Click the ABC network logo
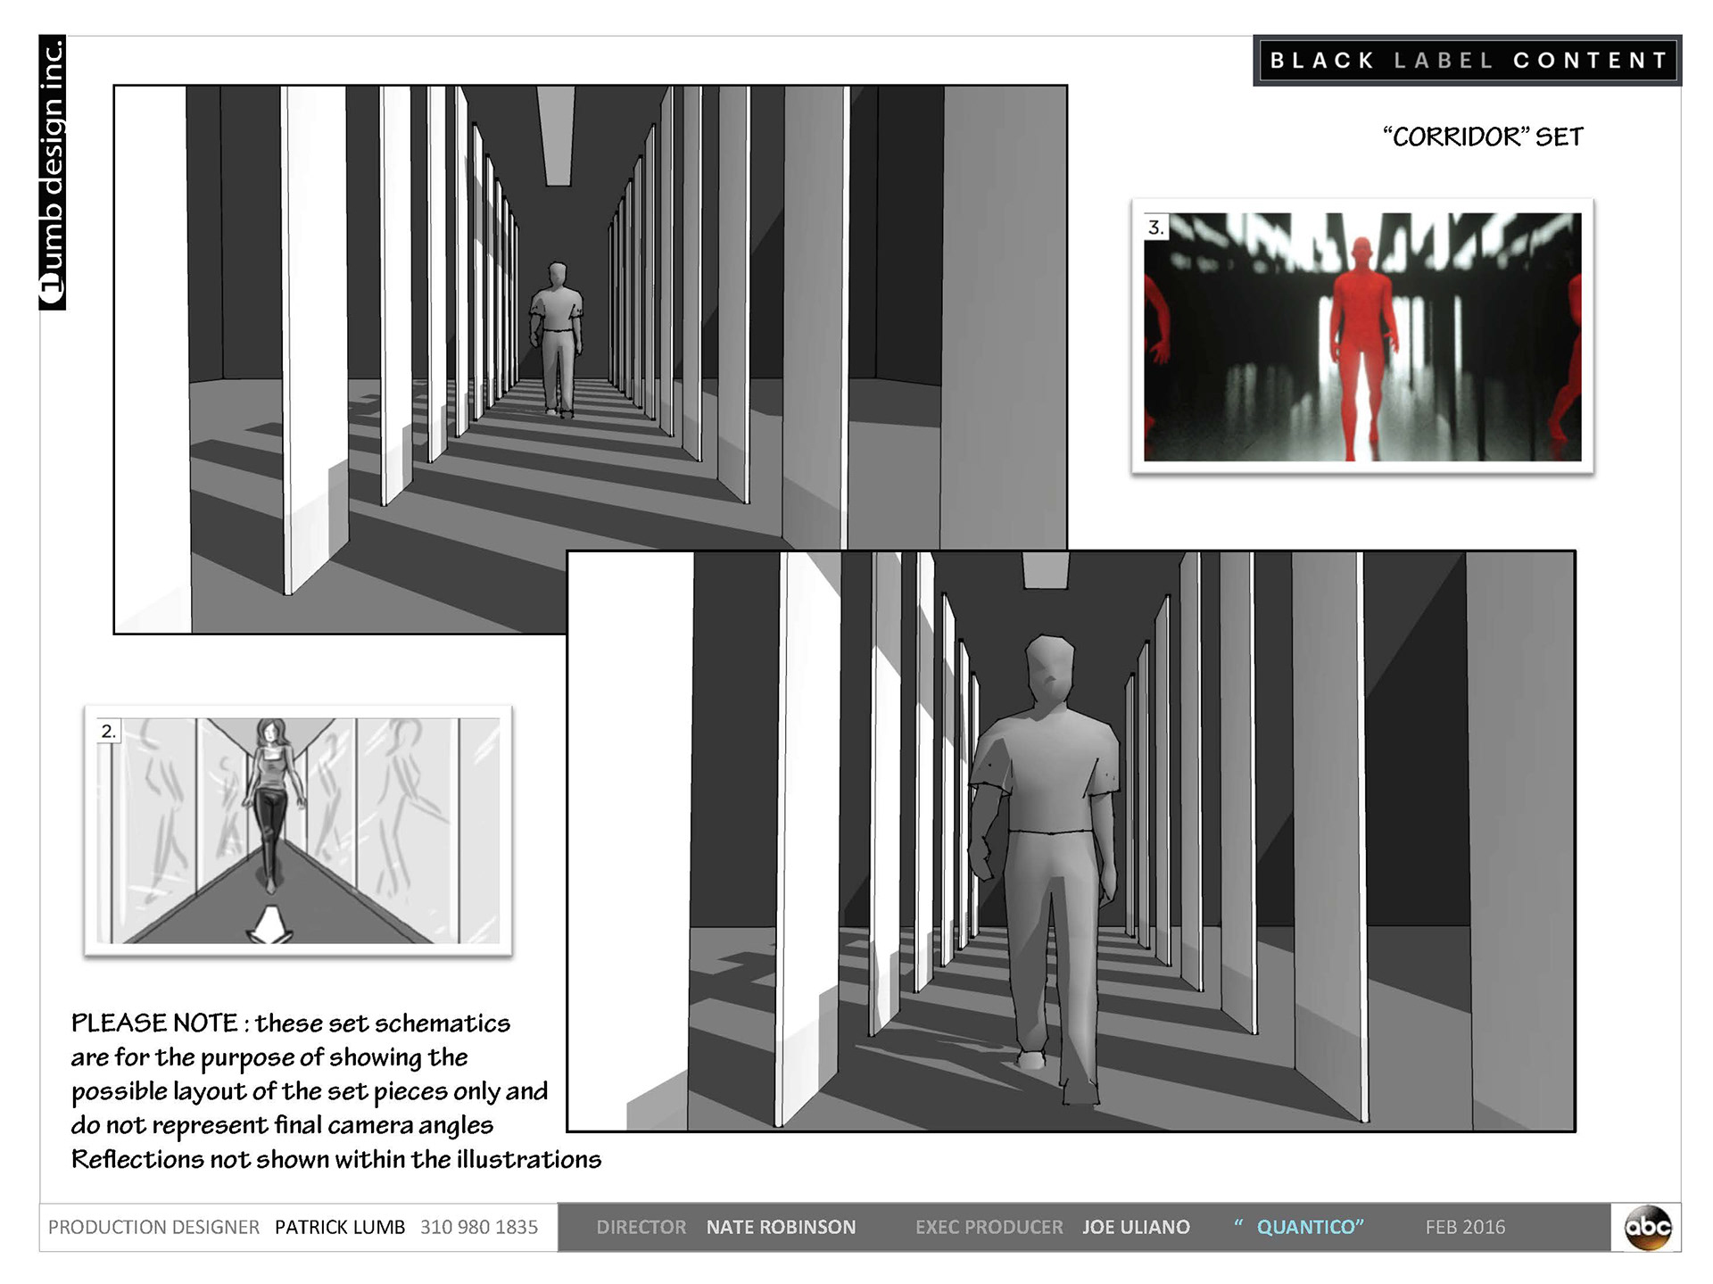Screen dimensions: 1713x1284 (1647, 1227)
